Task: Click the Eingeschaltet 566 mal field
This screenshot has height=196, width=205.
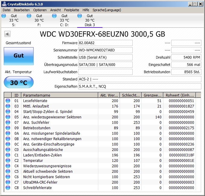Action: (x=186, y=65)
